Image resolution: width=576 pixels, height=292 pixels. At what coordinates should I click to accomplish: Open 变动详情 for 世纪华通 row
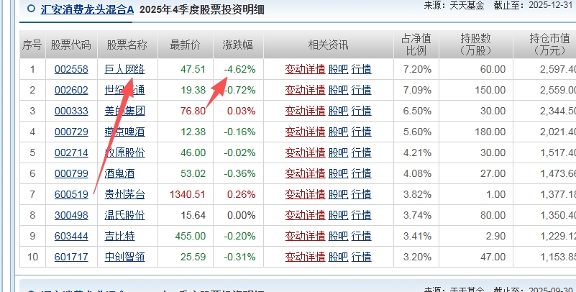click(x=306, y=90)
